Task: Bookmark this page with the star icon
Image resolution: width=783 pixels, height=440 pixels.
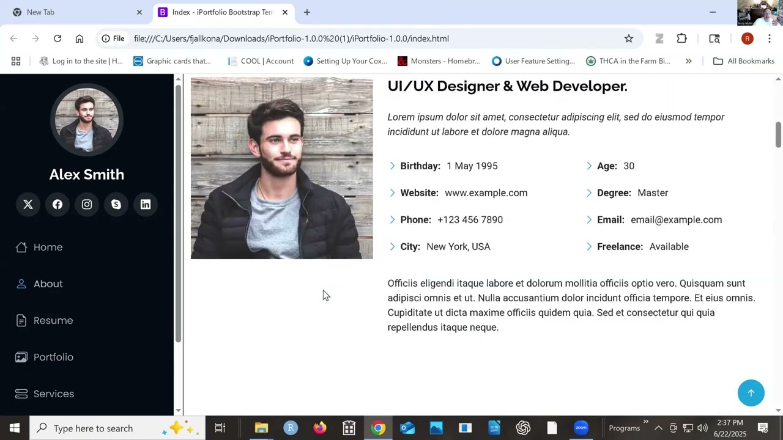Action: (x=629, y=38)
